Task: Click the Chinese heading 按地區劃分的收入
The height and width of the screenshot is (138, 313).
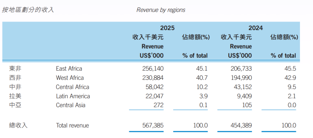Action: click(28, 10)
